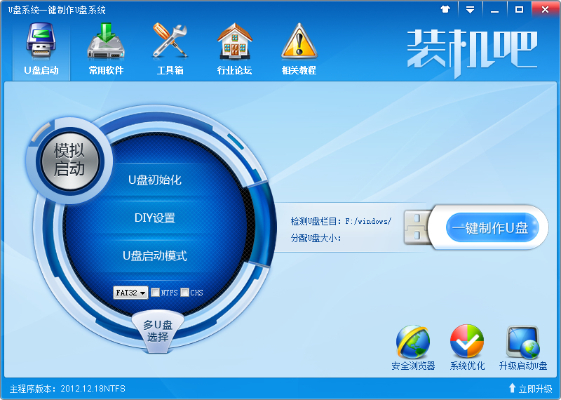Click the version text 2012.12.18NTFS
This screenshot has height=400, width=561.
point(93,389)
